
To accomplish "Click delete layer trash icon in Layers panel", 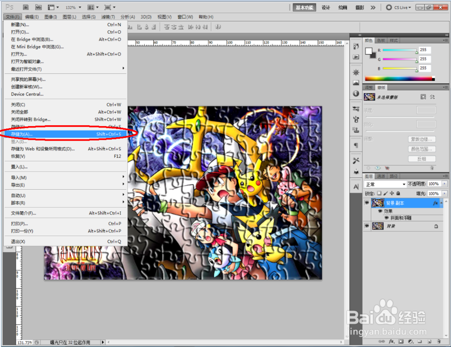I will (x=439, y=341).
